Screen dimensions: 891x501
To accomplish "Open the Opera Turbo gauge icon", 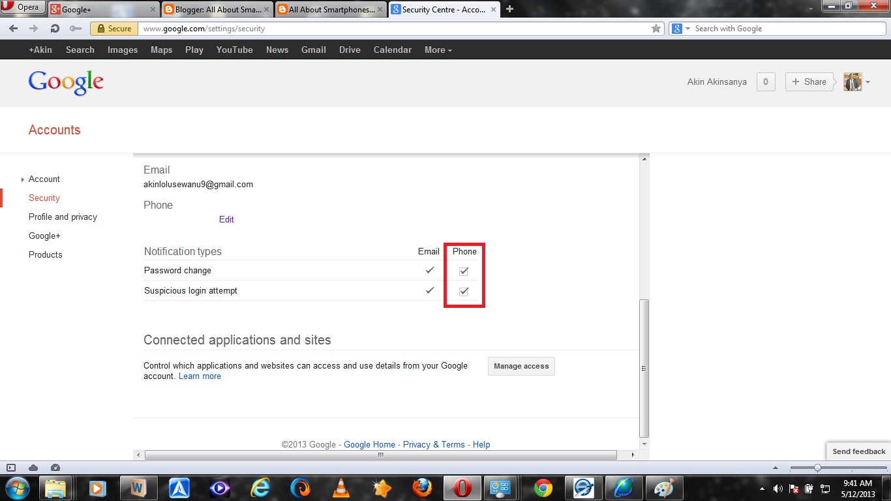I will [55, 468].
